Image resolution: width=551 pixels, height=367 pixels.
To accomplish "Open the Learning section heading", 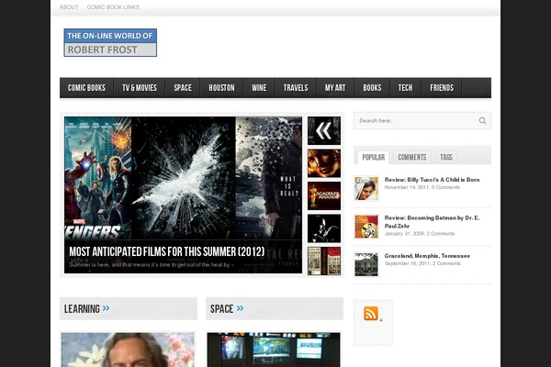I will point(82,308).
